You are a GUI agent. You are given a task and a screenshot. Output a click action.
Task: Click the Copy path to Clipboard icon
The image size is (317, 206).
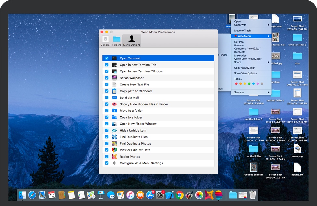114,91
